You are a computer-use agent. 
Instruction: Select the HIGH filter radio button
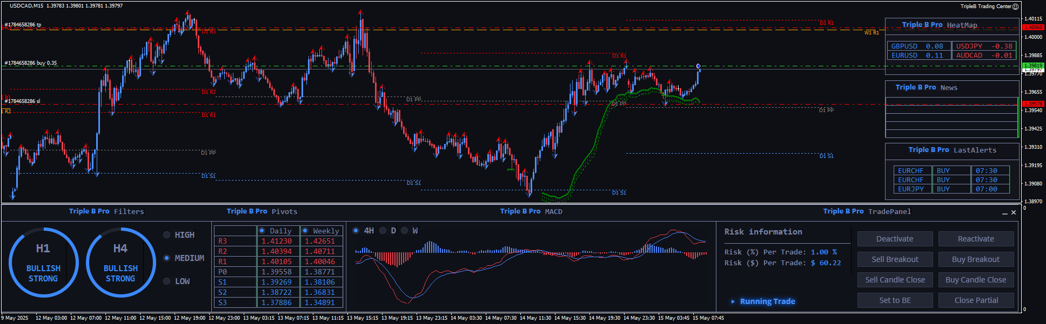[166, 235]
